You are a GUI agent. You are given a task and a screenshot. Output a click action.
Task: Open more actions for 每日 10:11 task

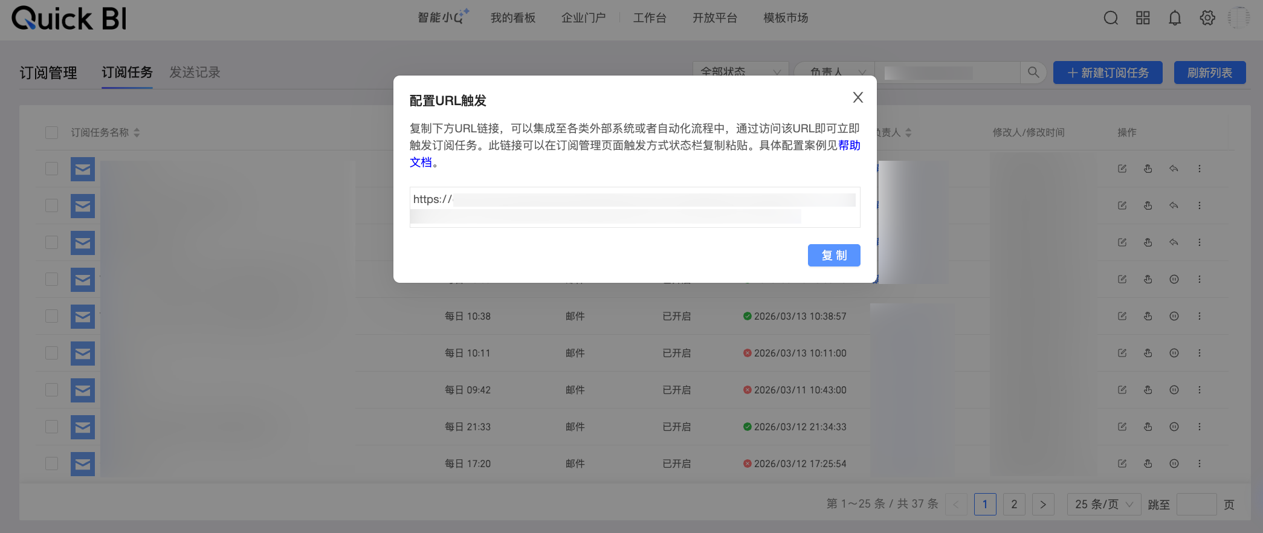(x=1200, y=353)
